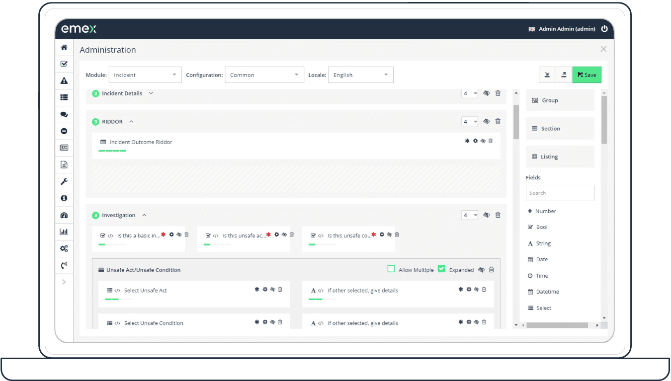The height and width of the screenshot is (381, 671).
Task: Click the import download icon button
Action: pos(547,75)
